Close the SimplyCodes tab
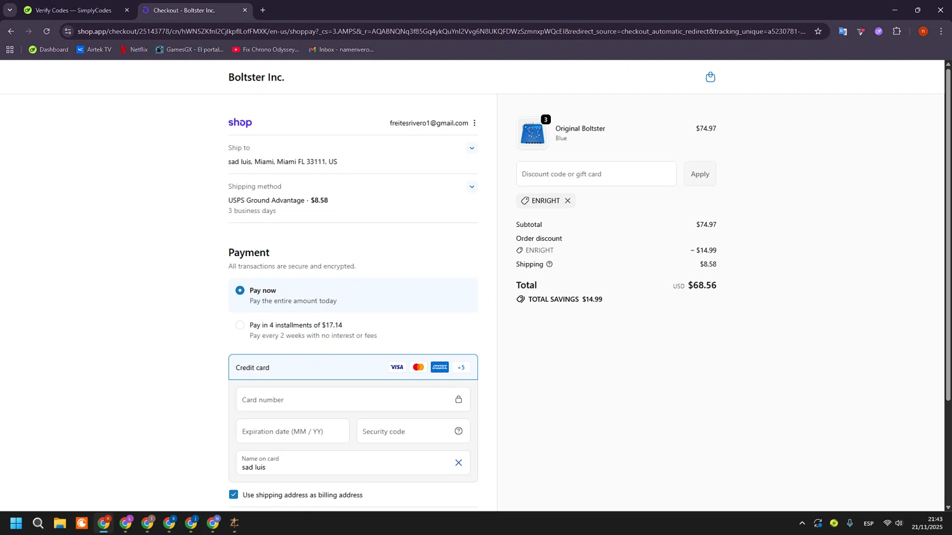This screenshot has height=535, width=952. [x=127, y=10]
